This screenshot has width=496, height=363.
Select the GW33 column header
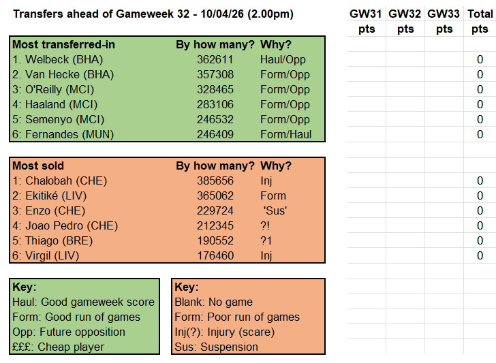pos(444,14)
